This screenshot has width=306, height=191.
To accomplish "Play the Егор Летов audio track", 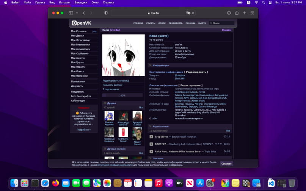I will click(x=151, y=136).
